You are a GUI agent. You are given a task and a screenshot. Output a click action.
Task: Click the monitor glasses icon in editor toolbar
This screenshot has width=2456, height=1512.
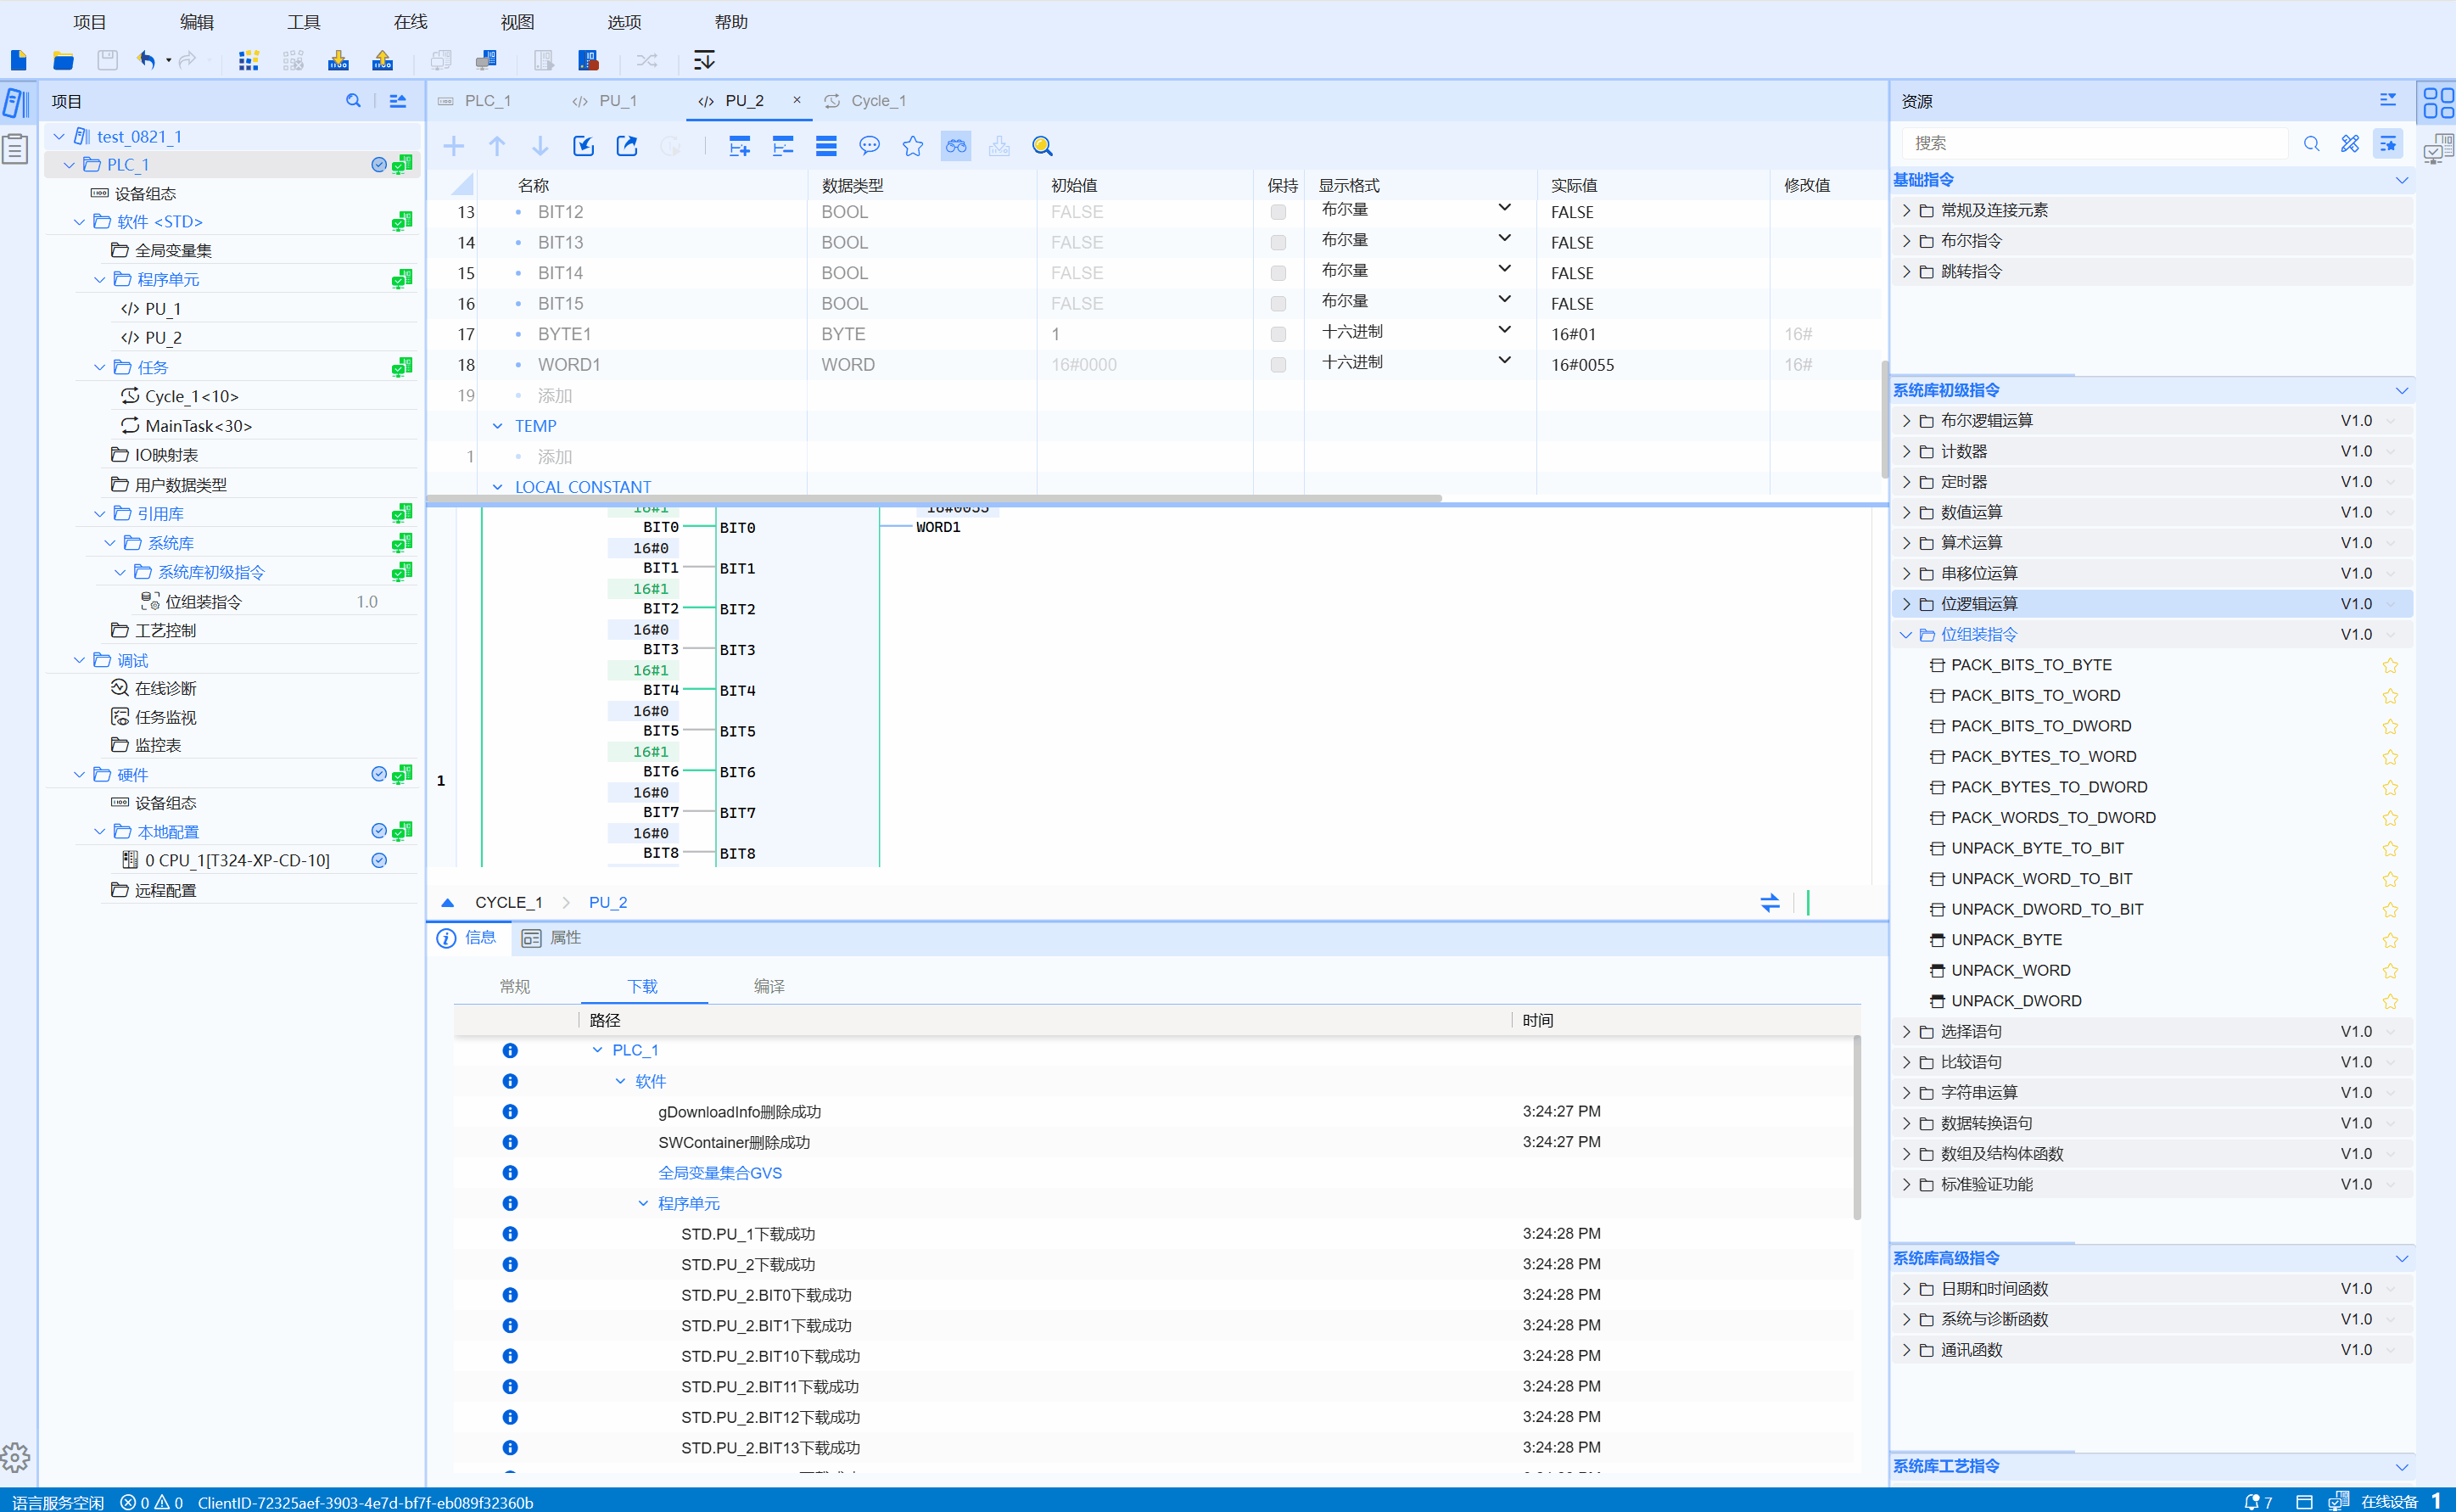pyautogui.click(x=955, y=146)
